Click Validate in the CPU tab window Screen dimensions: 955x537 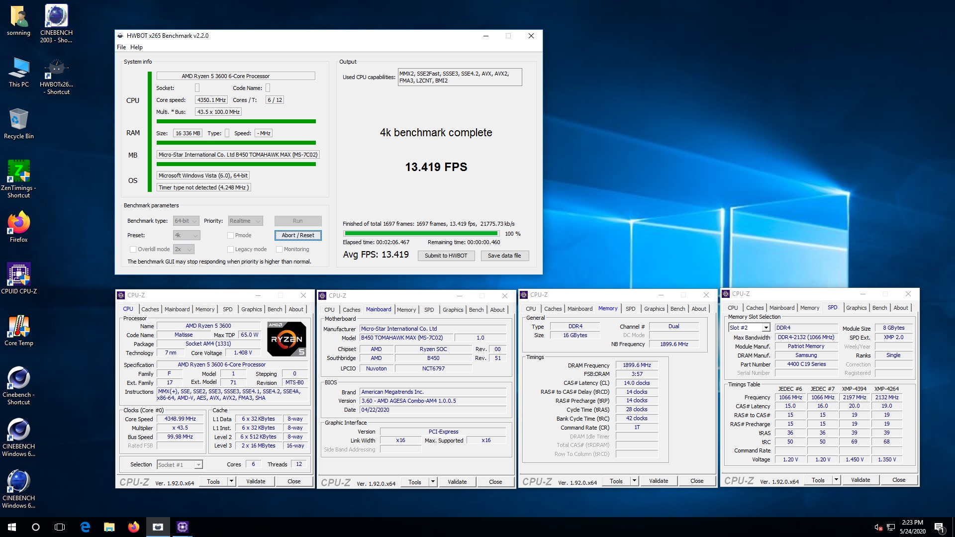point(256,481)
